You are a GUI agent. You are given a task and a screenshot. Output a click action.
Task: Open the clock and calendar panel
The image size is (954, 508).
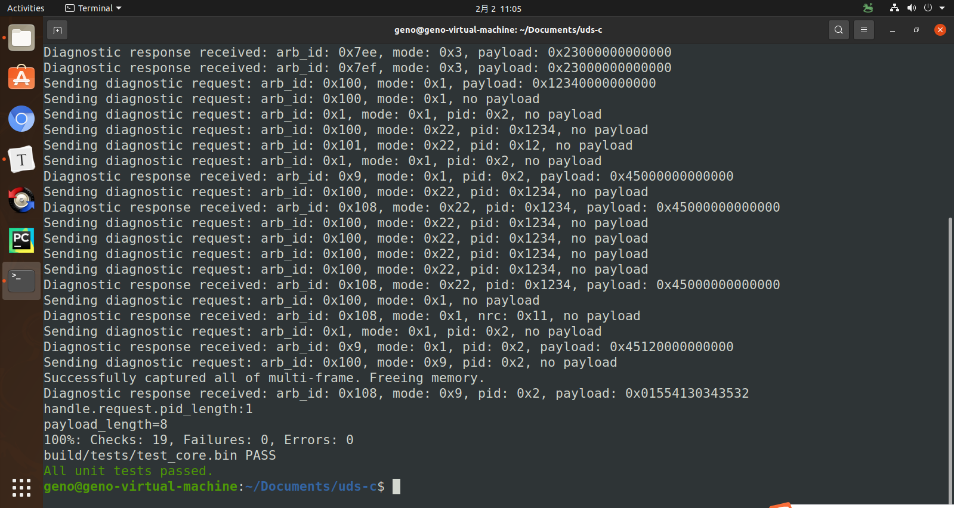pyautogui.click(x=498, y=8)
